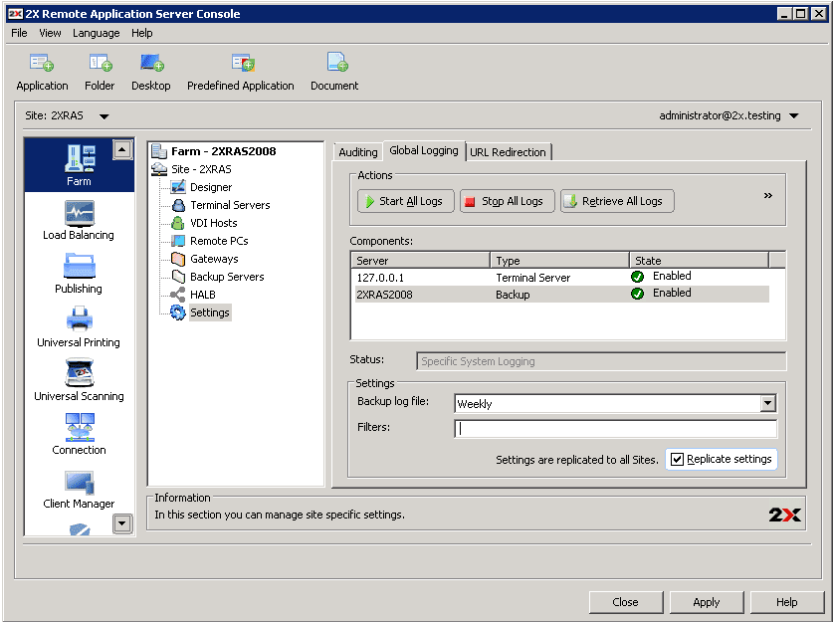Click the Close button at the bottom
Image resolution: width=833 pixels, height=622 pixels.
pos(626,602)
